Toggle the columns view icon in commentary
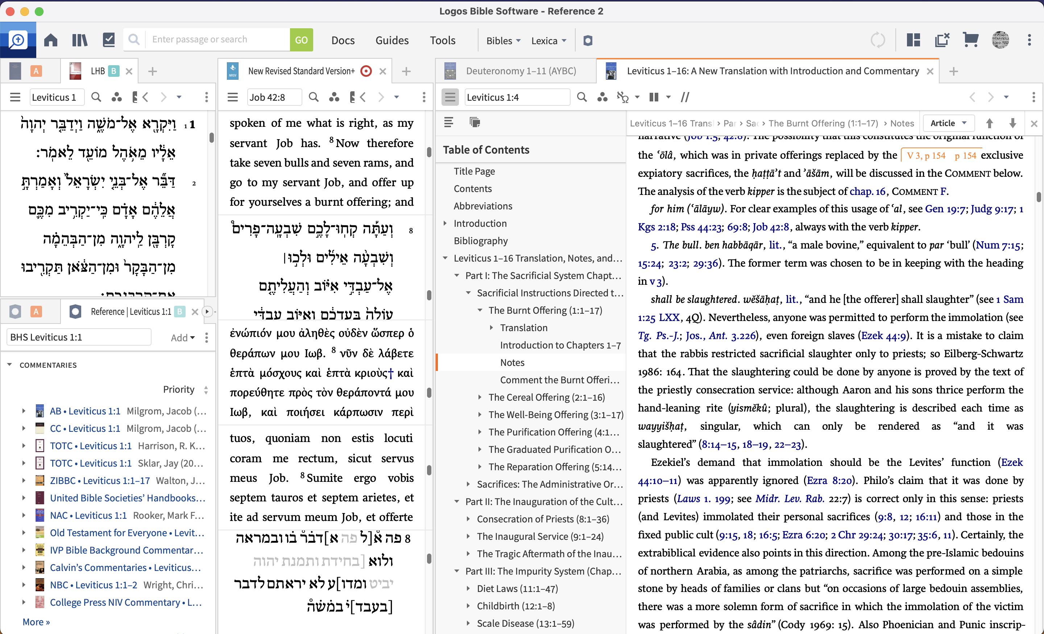This screenshot has width=1044, height=634. click(654, 97)
